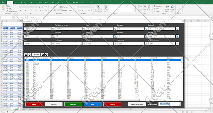Click the filter icon beside the Profession field

84,44
